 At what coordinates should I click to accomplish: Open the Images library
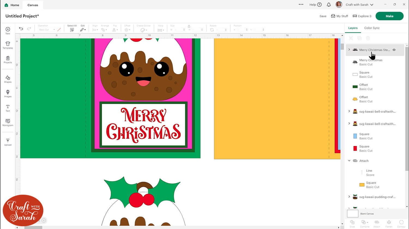[8, 94]
